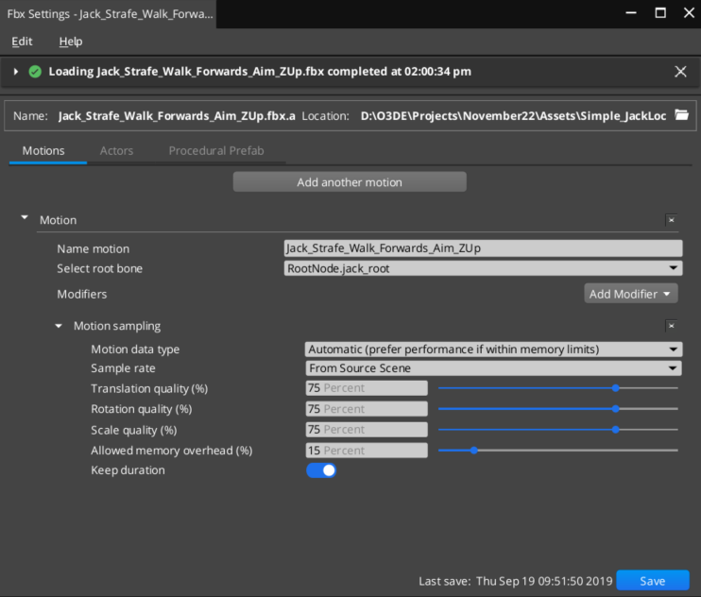Remove the Motion sampling modifier
This screenshot has height=597, width=701.
pyautogui.click(x=671, y=326)
